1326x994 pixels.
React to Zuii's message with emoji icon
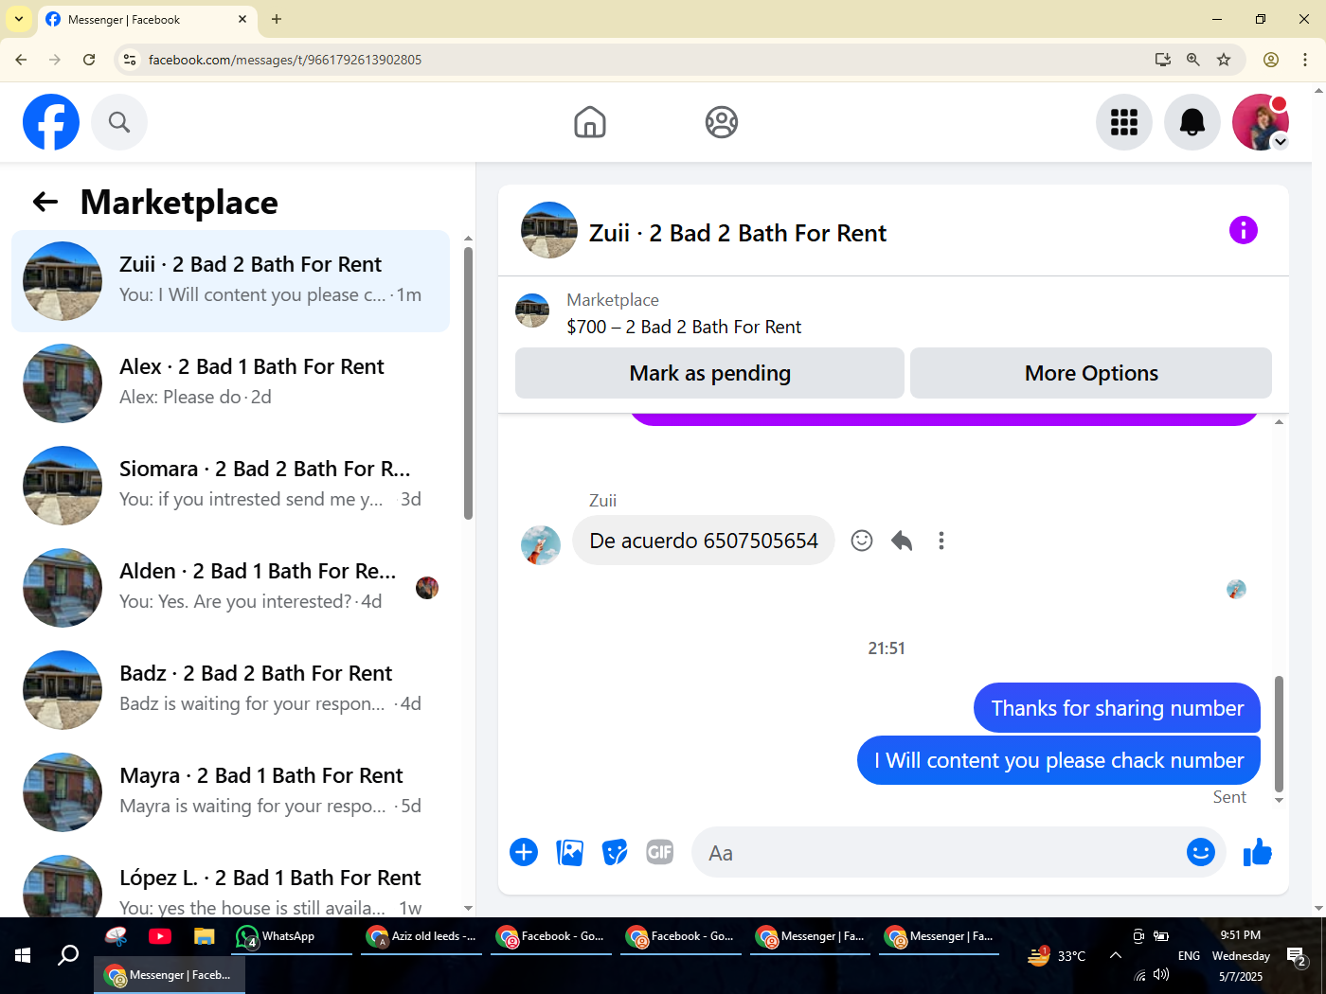[862, 541]
